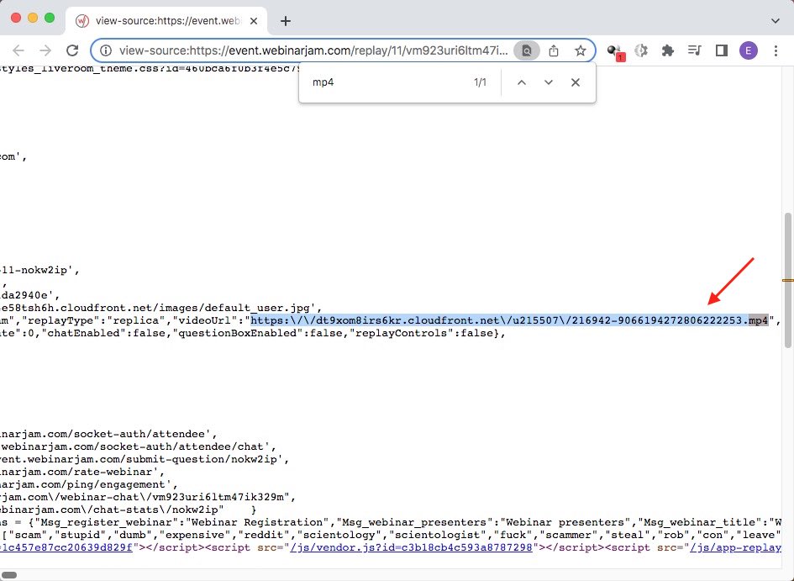Screen dimensions: 794x581
Task: View site information icon in address bar
Action: click(x=105, y=50)
